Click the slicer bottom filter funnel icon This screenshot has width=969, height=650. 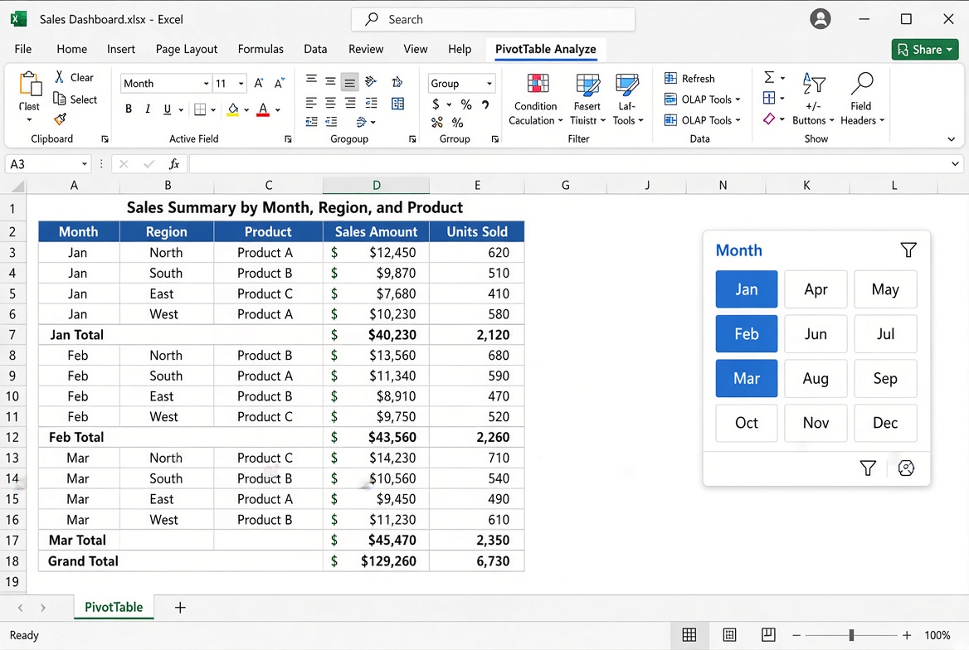[x=868, y=468]
